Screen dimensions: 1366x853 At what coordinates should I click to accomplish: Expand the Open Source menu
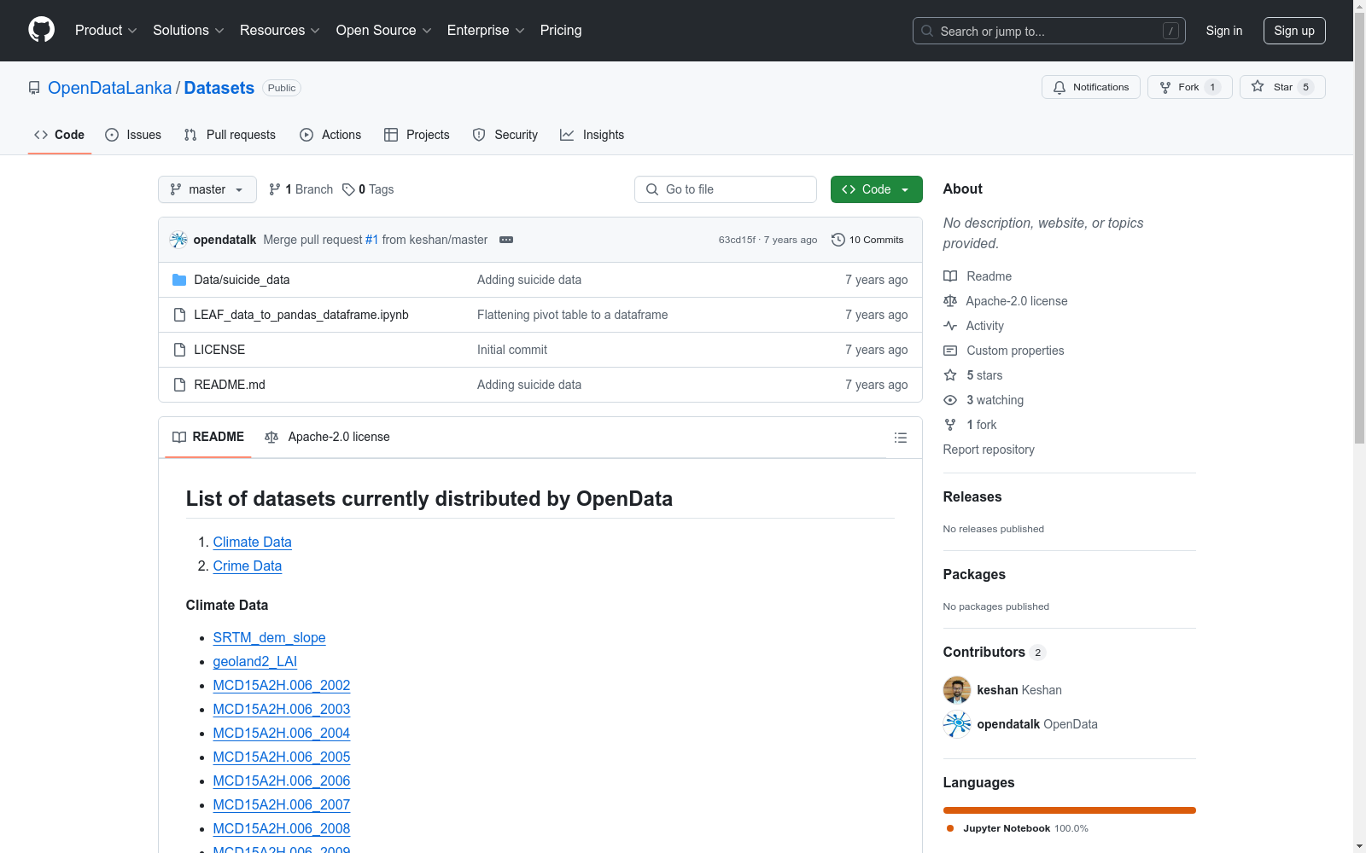[x=384, y=31]
